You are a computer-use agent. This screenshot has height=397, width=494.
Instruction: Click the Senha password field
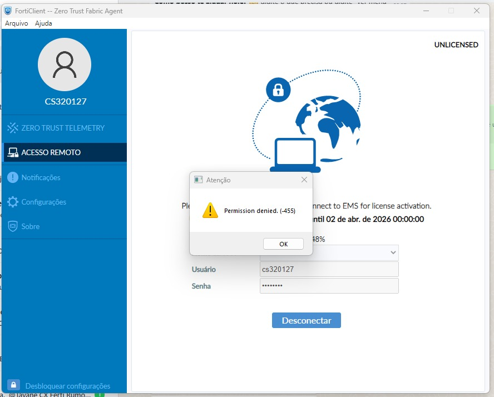coord(329,286)
